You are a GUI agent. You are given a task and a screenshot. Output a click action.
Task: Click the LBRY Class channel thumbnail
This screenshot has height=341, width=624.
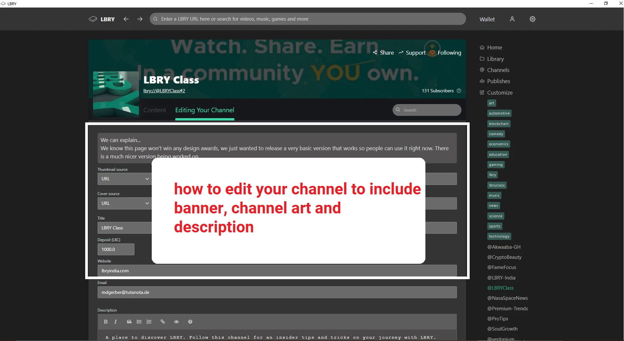(x=116, y=94)
